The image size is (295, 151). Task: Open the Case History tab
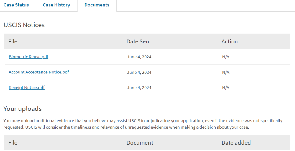pos(56,5)
